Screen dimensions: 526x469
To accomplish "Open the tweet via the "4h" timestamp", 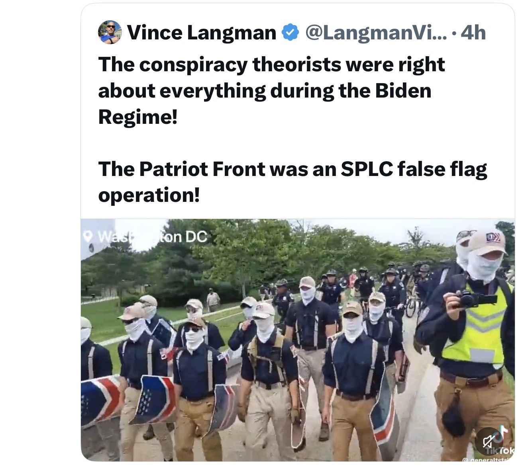I will (473, 33).
